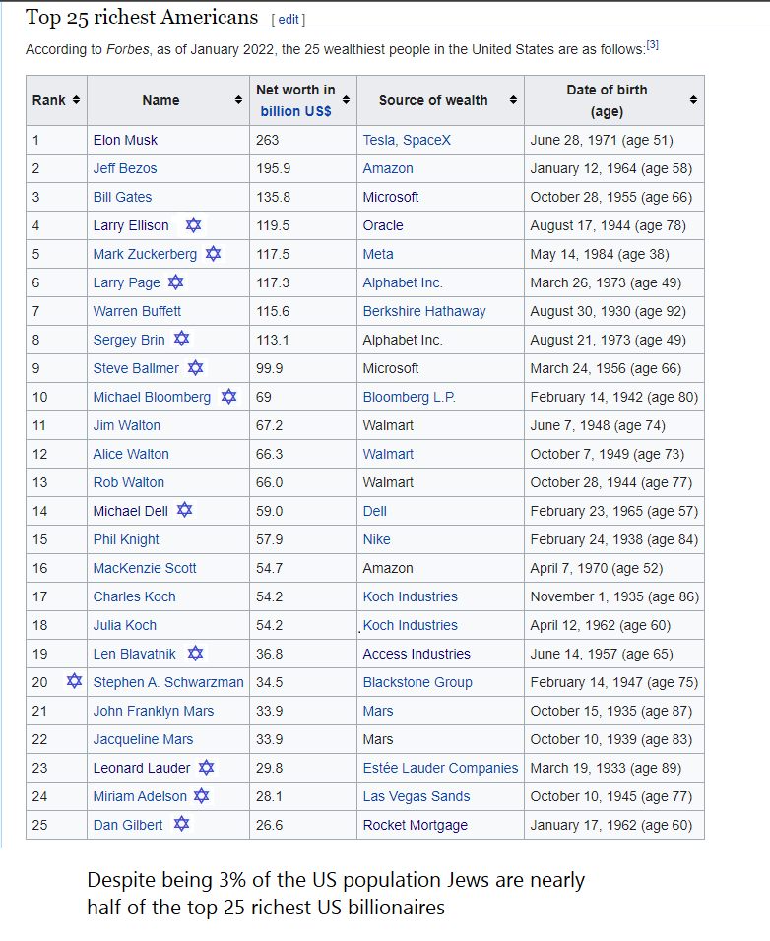
Task: Open Koch Industries link in Charles Koch row
Action: coord(410,596)
